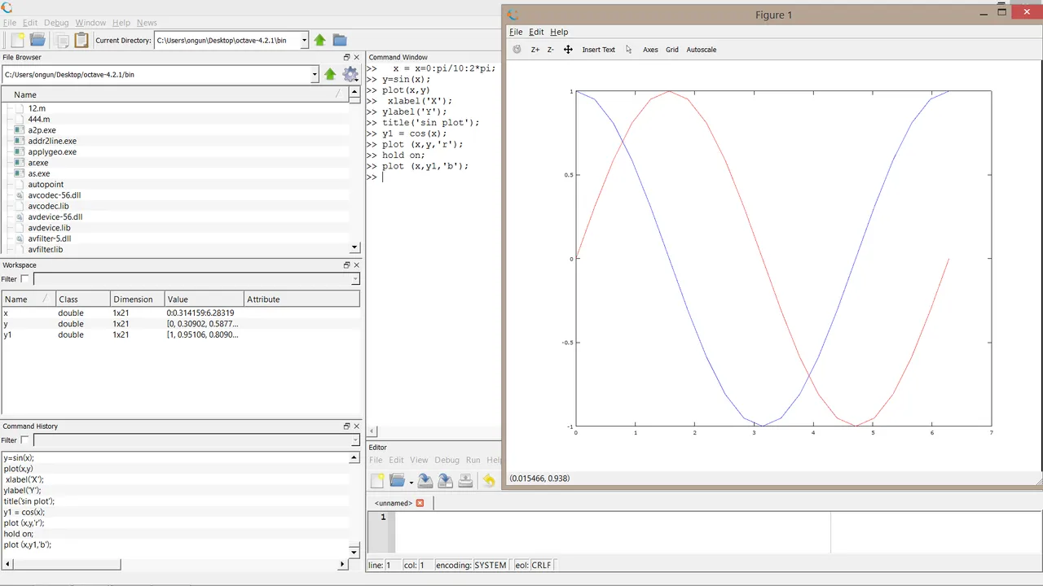Open dropdown arrow beside Editor open-file icon
The image size is (1043, 586).
point(411,483)
